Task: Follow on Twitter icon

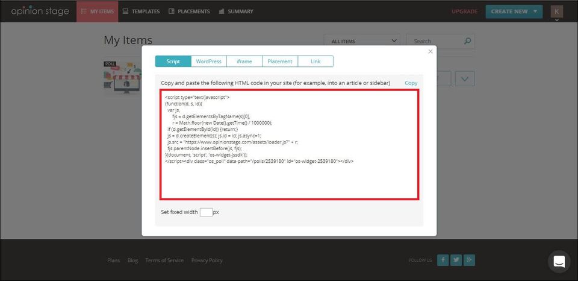Action: coord(456,260)
